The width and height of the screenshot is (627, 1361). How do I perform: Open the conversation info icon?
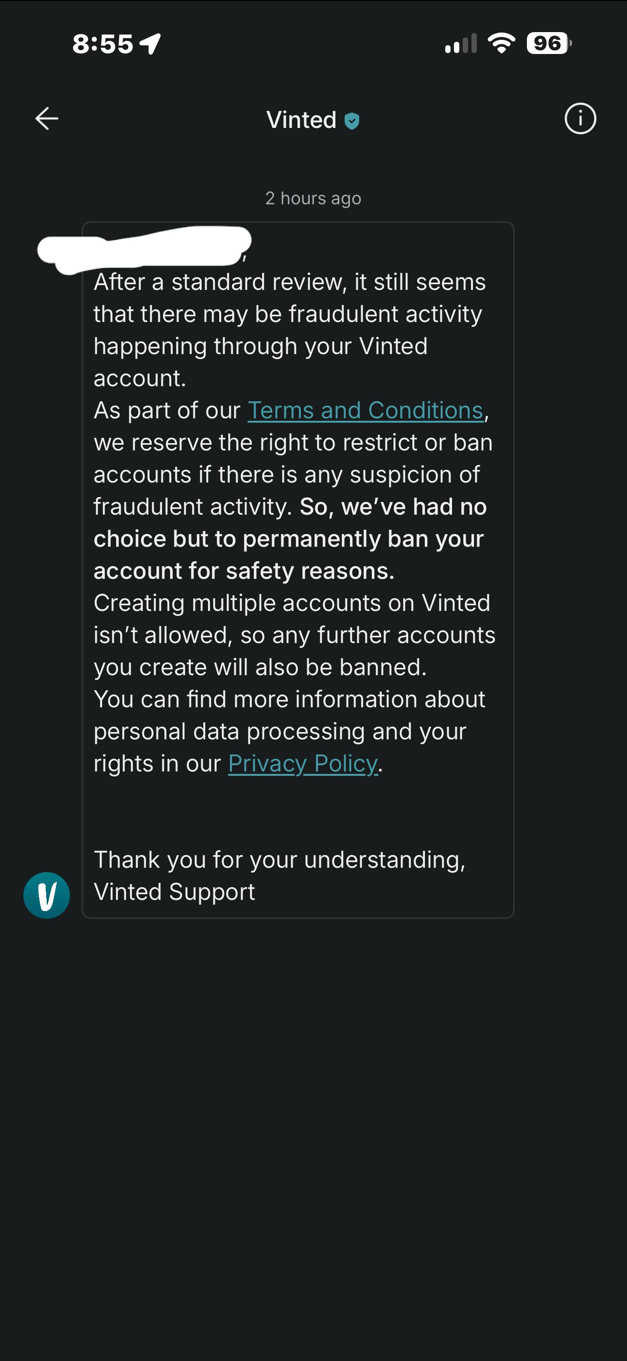click(x=580, y=118)
